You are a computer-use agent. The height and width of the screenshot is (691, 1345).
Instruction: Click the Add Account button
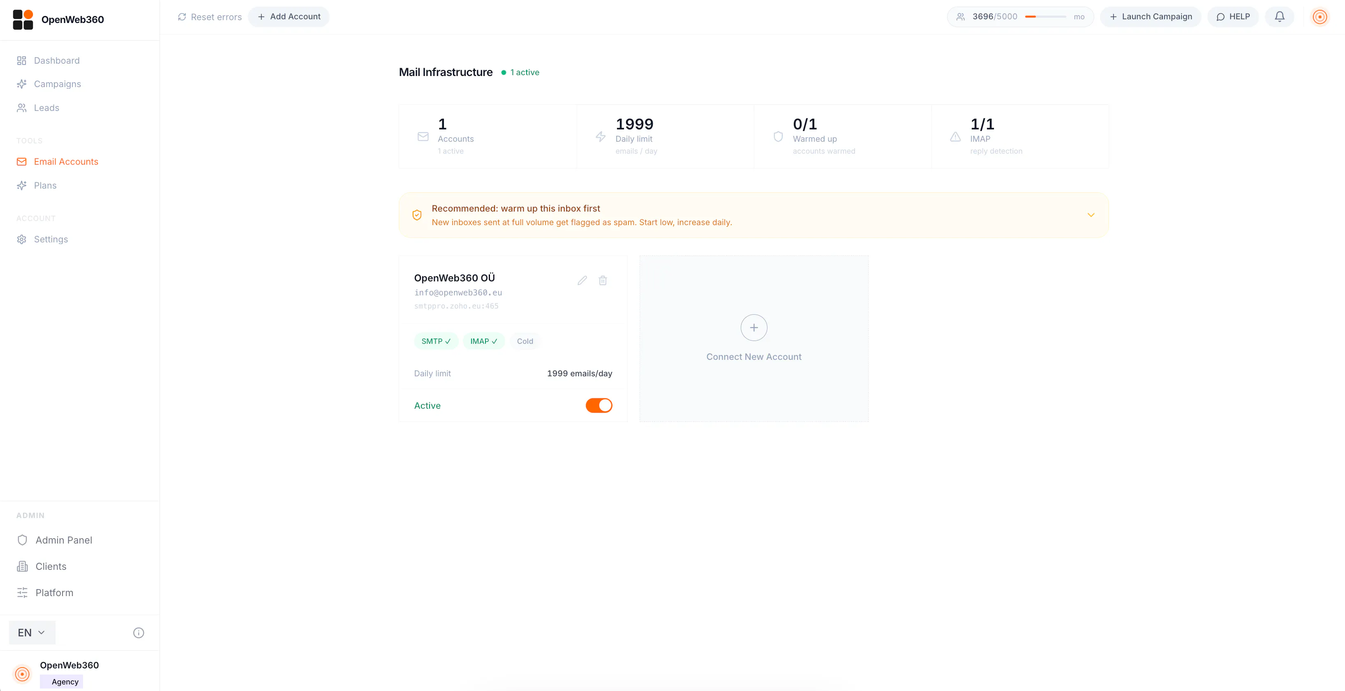pyautogui.click(x=289, y=17)
